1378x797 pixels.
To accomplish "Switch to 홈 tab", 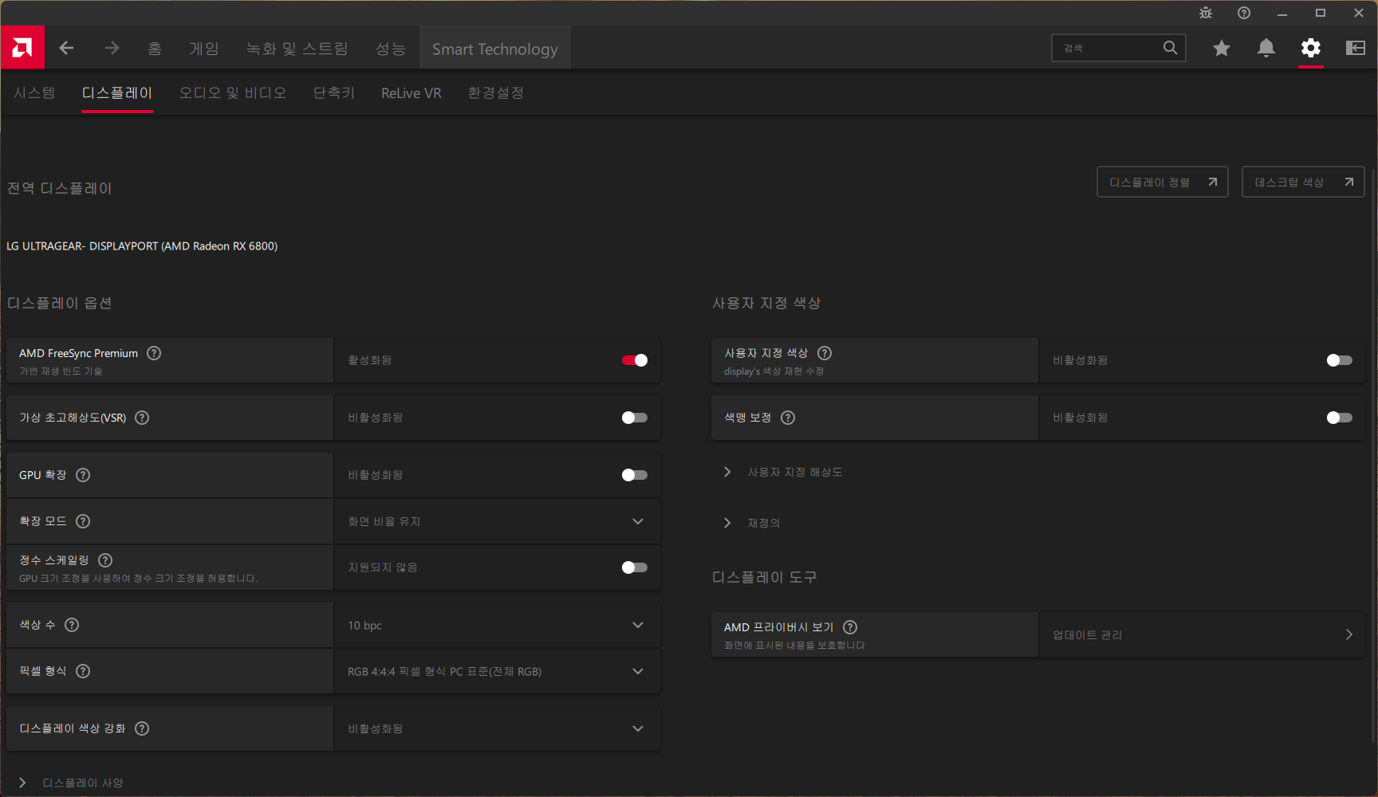I will coord(155,49).
